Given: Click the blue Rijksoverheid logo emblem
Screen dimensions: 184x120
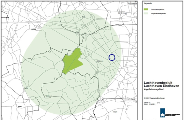Looking at the screenshot, I should point(163,113).
